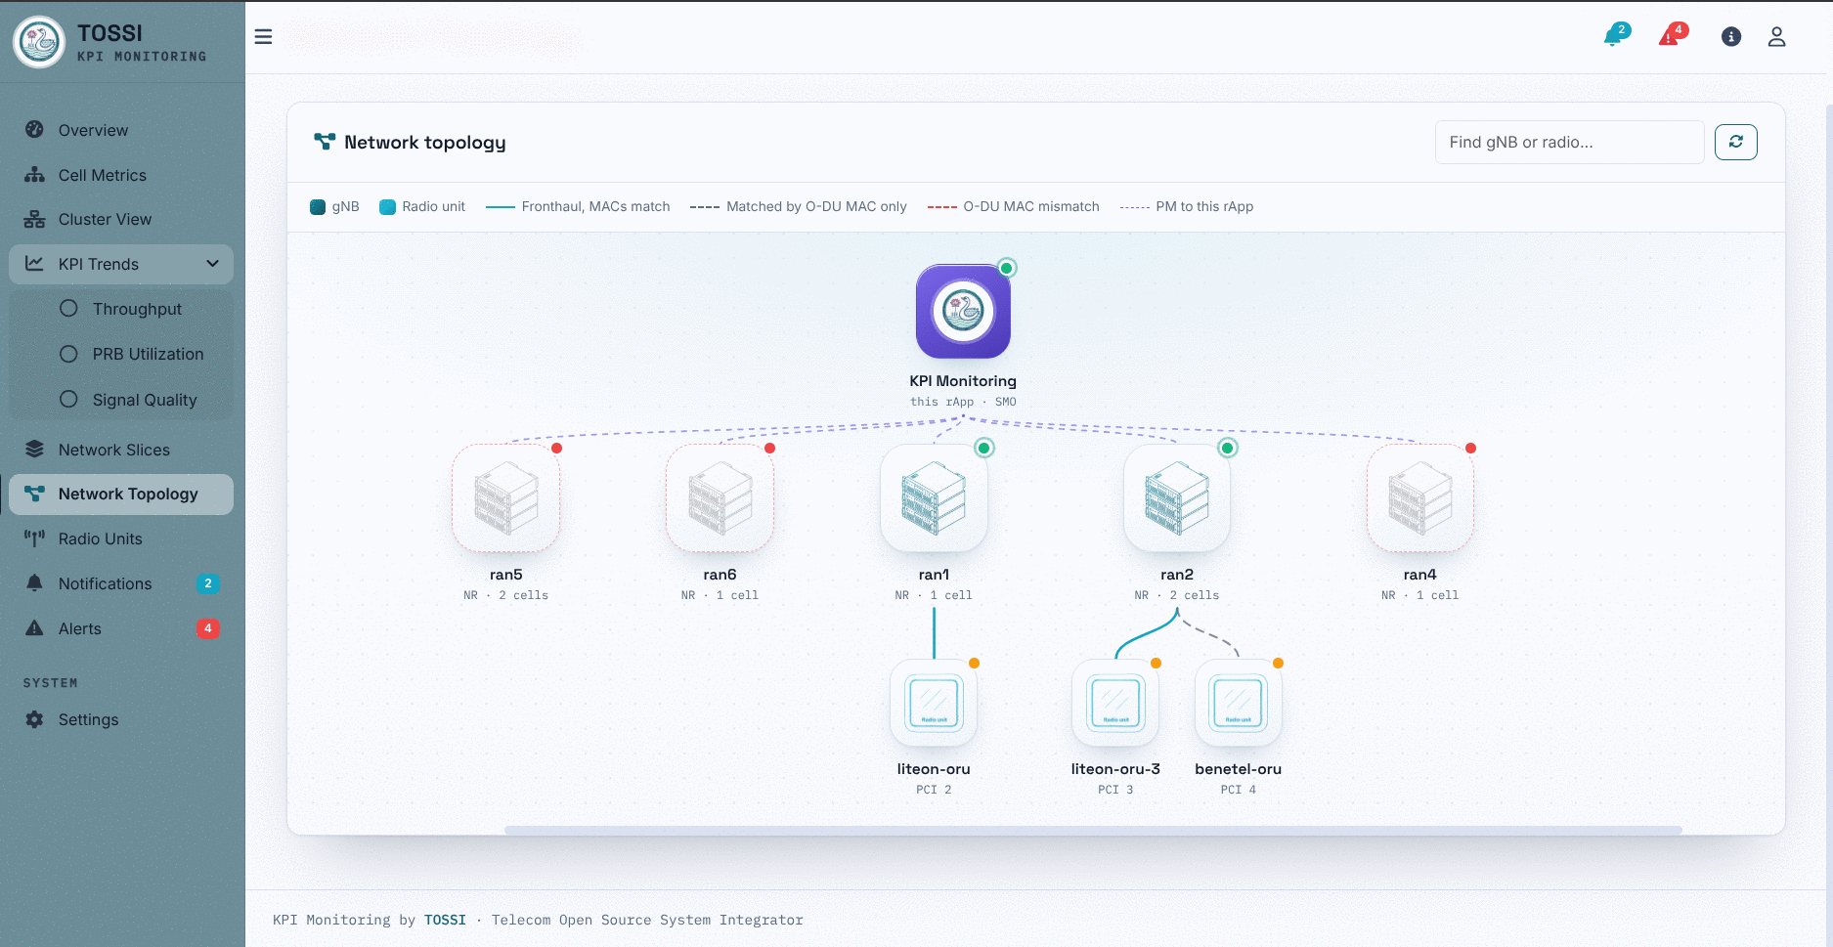Viewport: 1833px width, 947px height.
Task: Click the liteon-oru radio unit icon
Action: (934, 703)
